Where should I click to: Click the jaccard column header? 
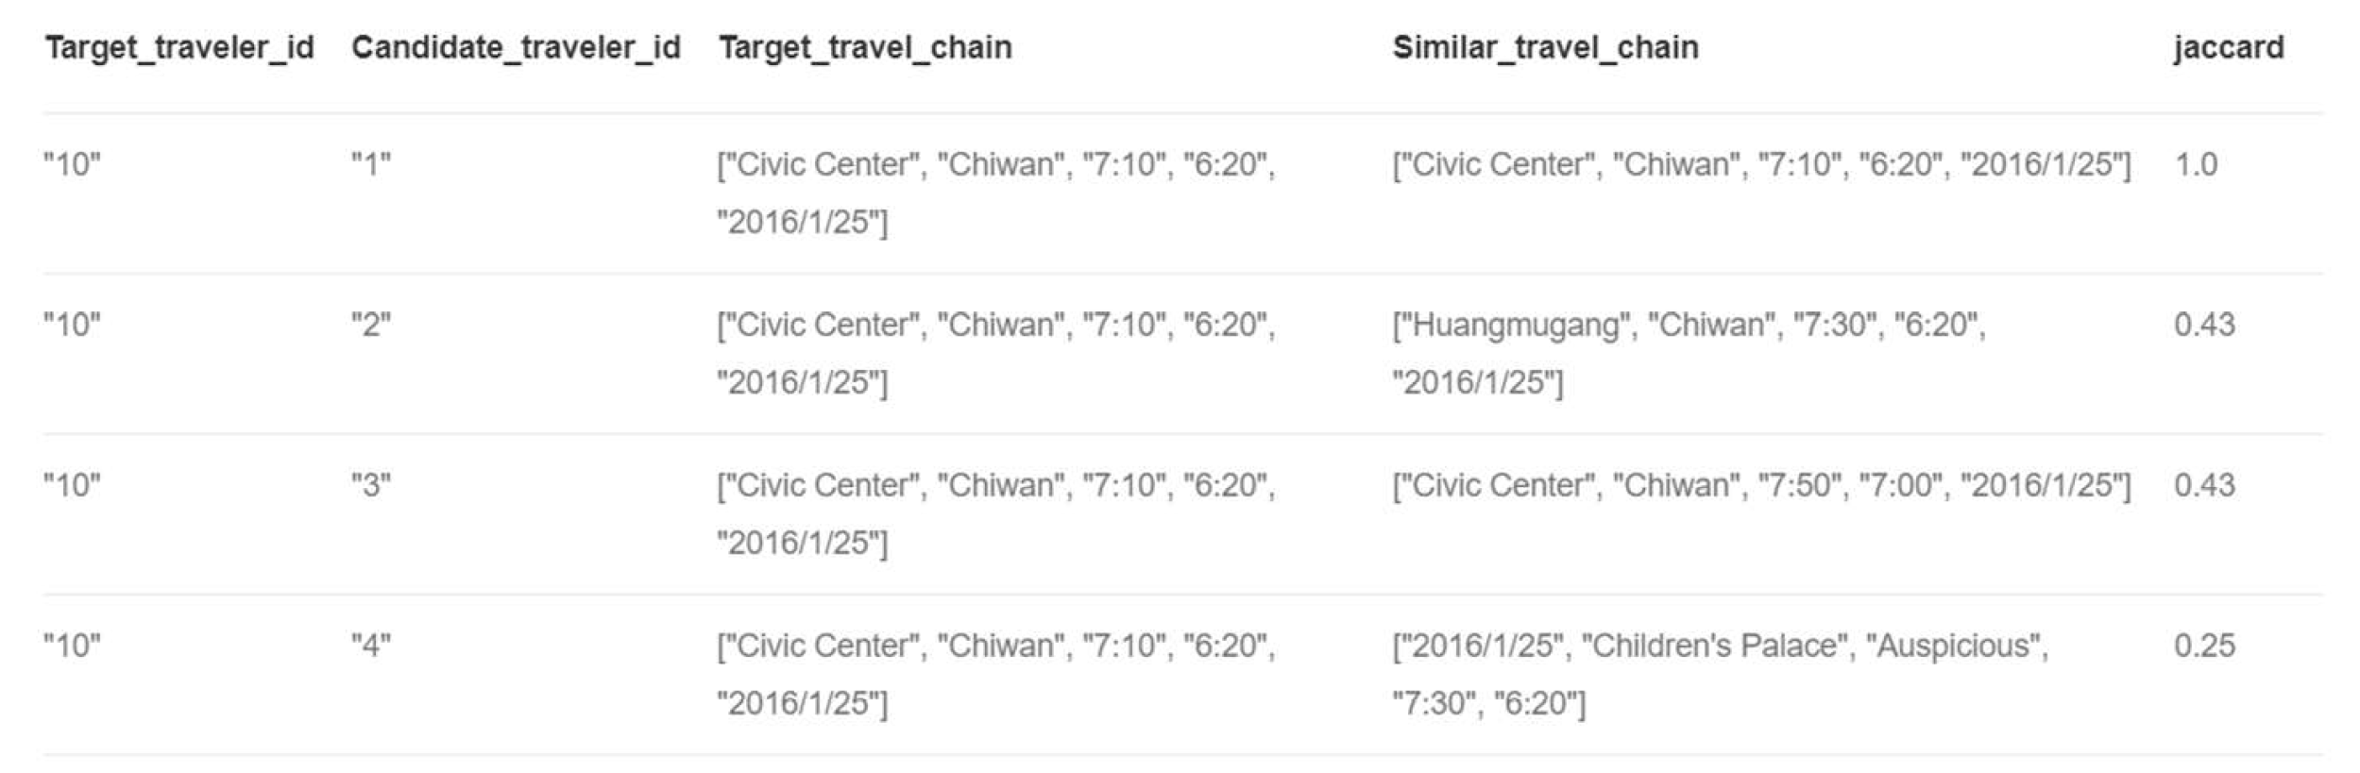click(x=2228, y=47)
